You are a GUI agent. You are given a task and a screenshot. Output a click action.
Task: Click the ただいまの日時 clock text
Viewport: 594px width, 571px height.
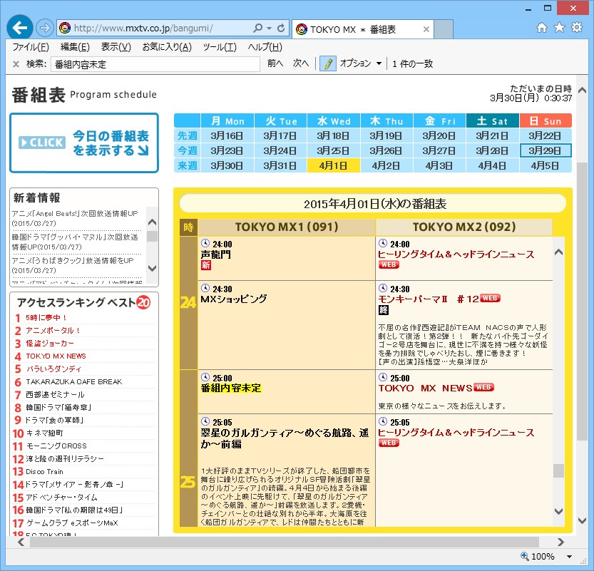point(531,93)
